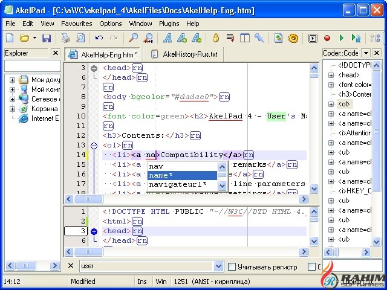The height and width of the screenshot is (290, 387).
Task: Choose 'name*' in the autocomplete list
Action: 182,175
